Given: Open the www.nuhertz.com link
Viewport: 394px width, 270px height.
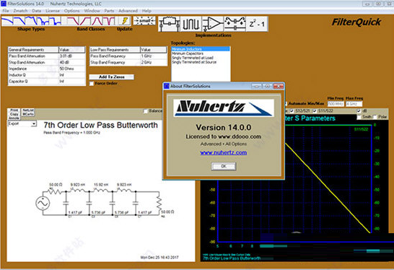Looking at the screenshot, I should point(224,152).
